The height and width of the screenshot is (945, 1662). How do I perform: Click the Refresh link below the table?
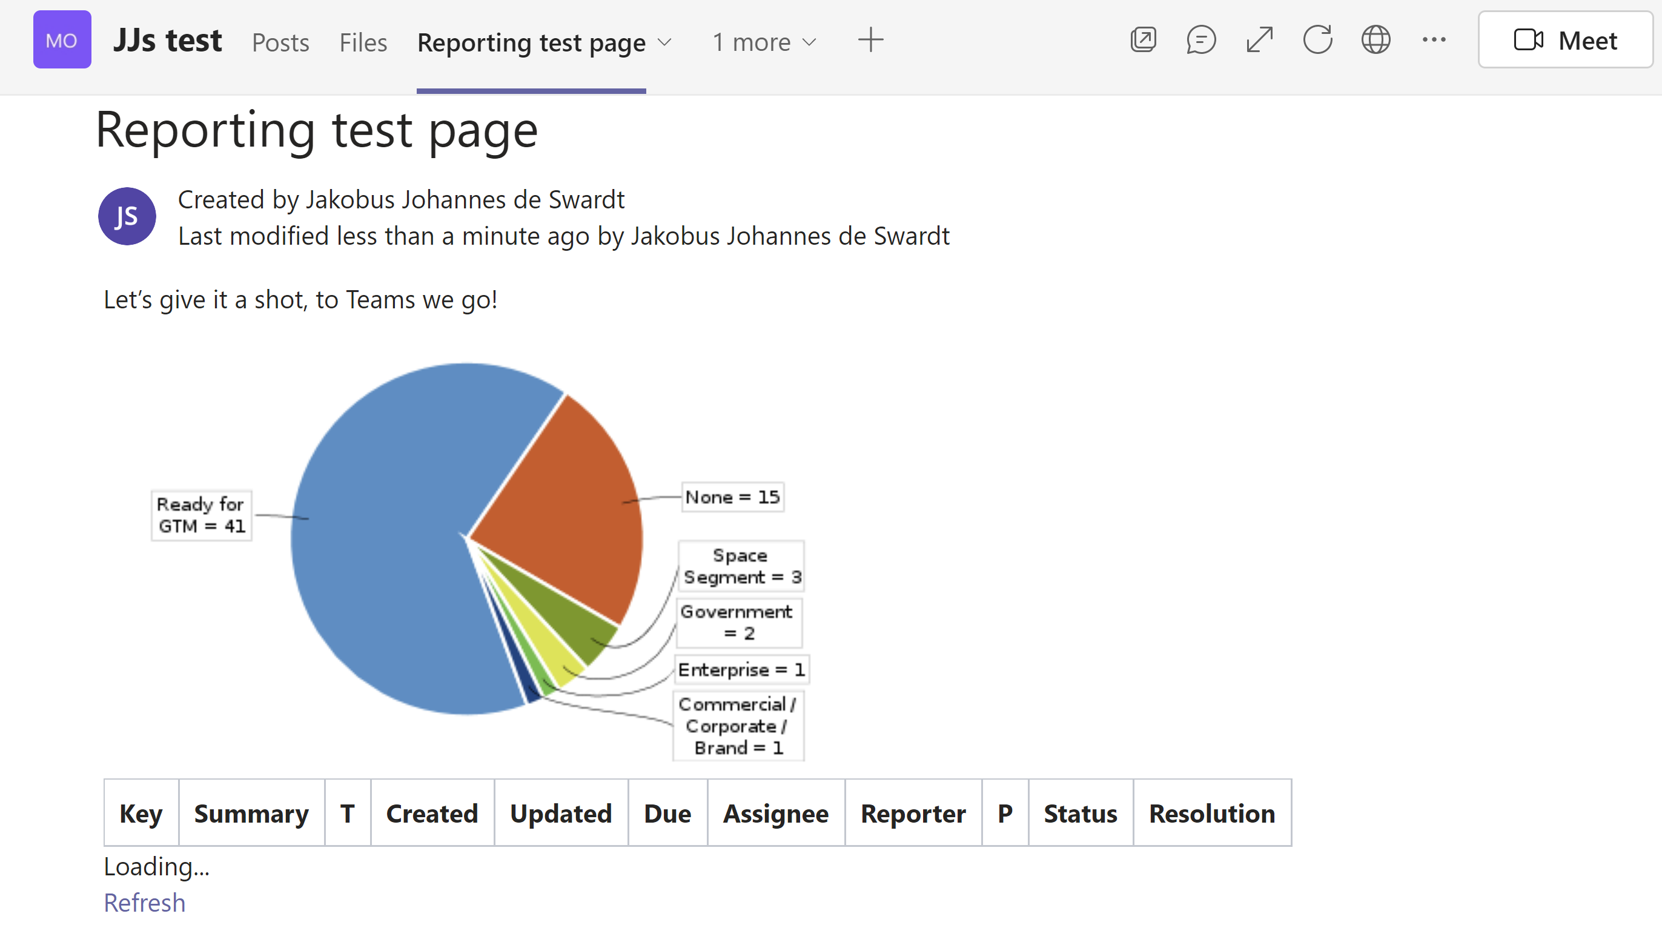145,903
